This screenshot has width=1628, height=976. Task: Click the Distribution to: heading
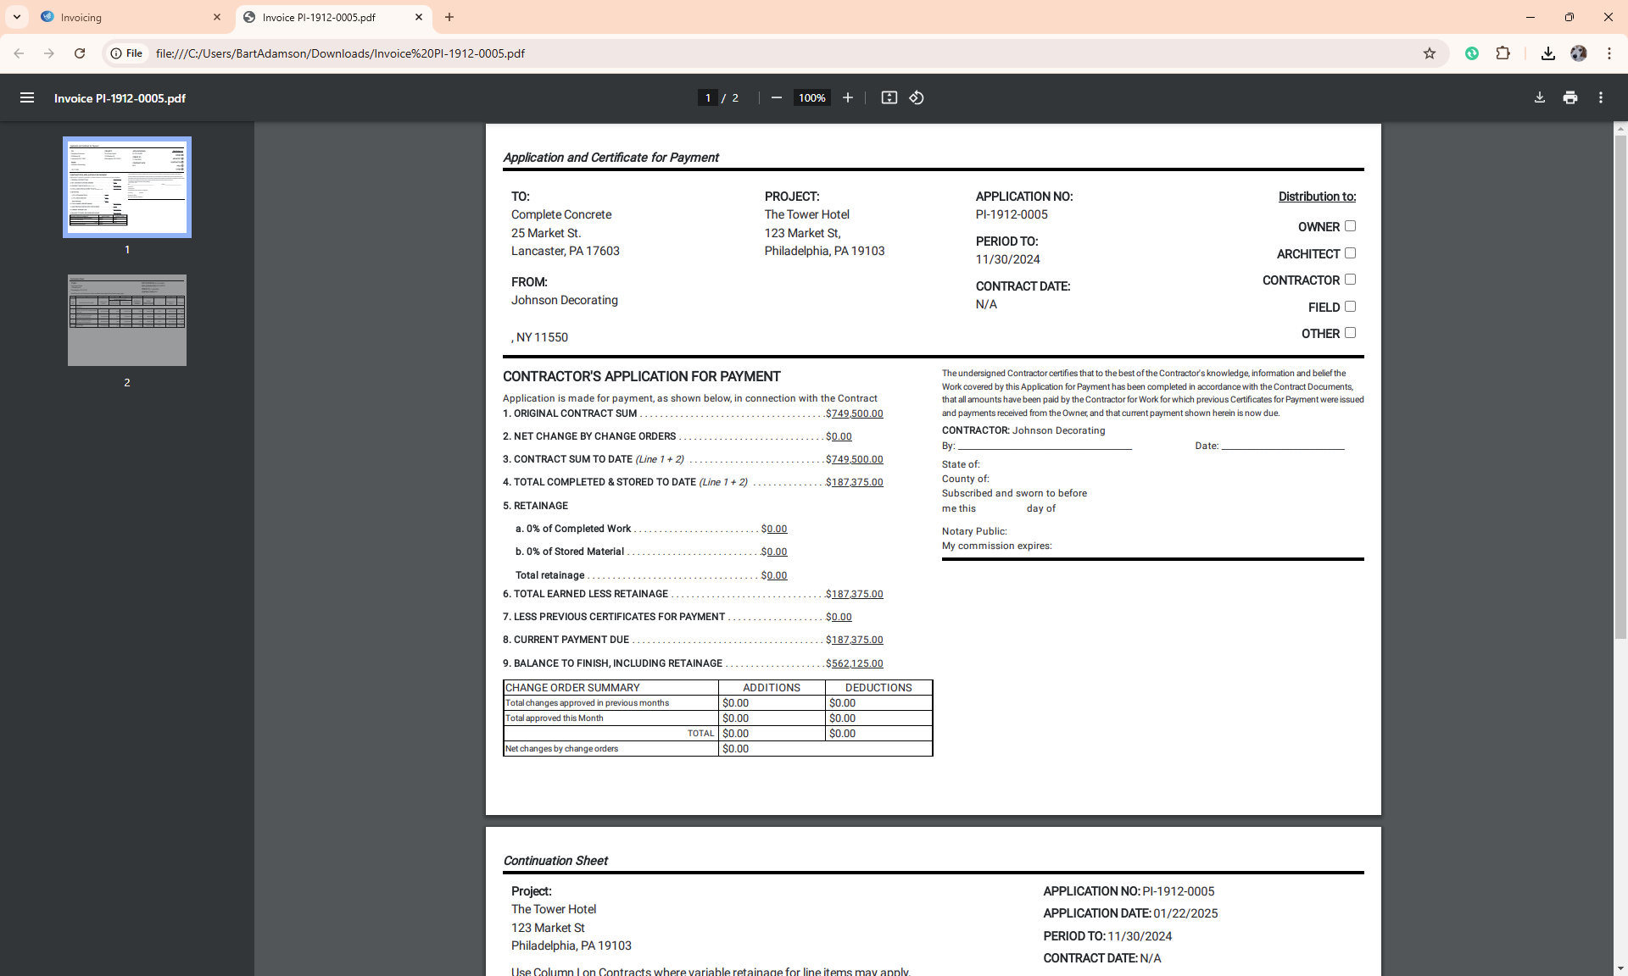tap(1317, 197)
